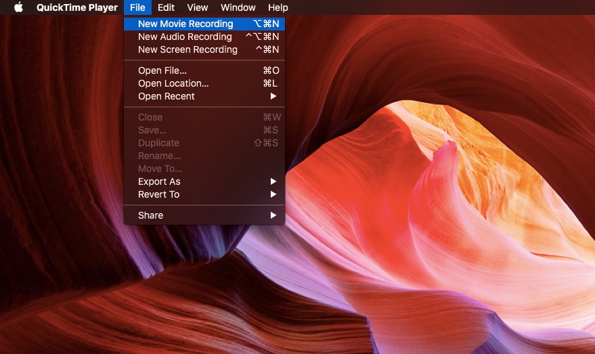Start a New Audio Recording

pos(204,37)
